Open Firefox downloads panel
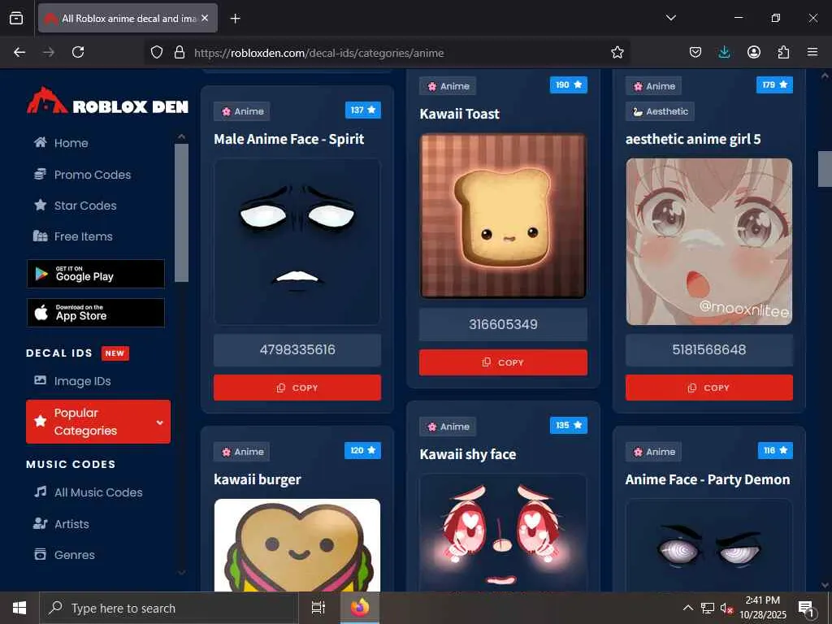 (724, 52)
